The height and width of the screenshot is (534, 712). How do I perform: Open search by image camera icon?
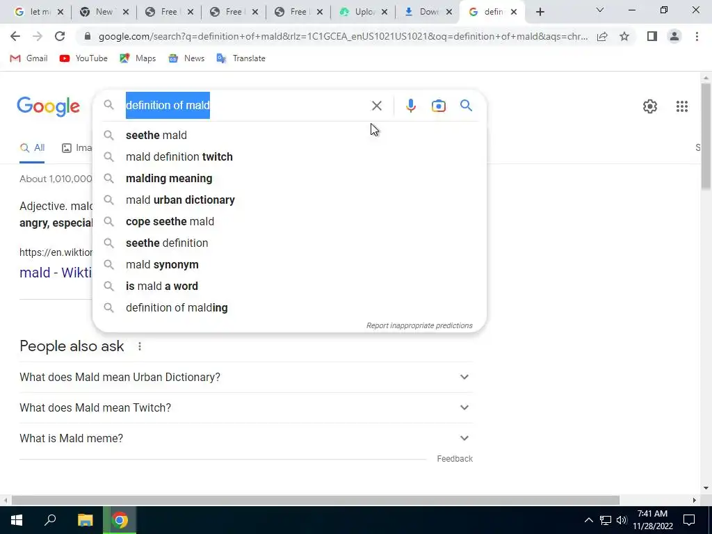(x=438, y=106)
